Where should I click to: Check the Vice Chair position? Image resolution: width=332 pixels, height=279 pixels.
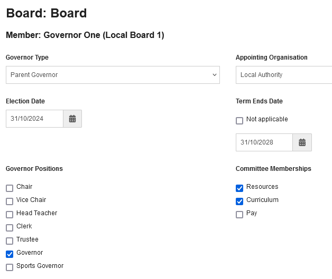coord(10,201)
